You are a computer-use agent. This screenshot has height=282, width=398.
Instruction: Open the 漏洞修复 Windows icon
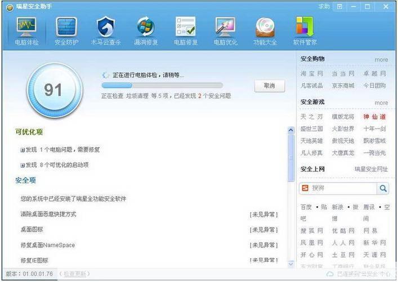(x=146, y=27)
